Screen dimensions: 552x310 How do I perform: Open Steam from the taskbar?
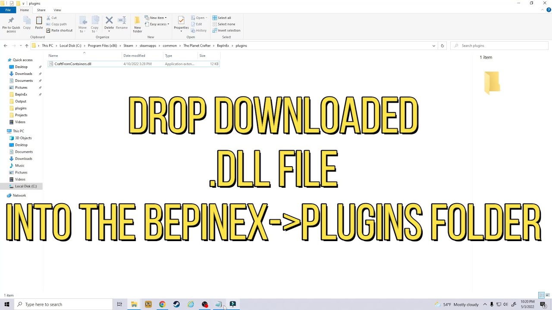176,304
